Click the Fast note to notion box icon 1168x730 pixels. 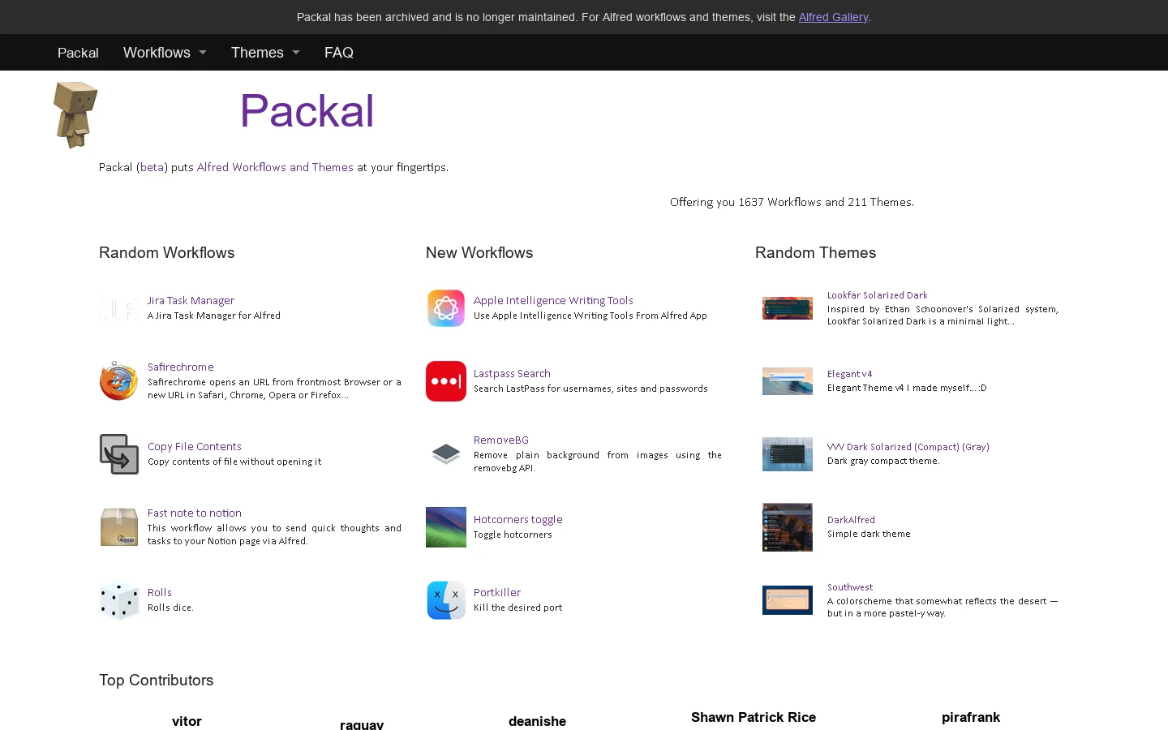(x=119, y=527)
